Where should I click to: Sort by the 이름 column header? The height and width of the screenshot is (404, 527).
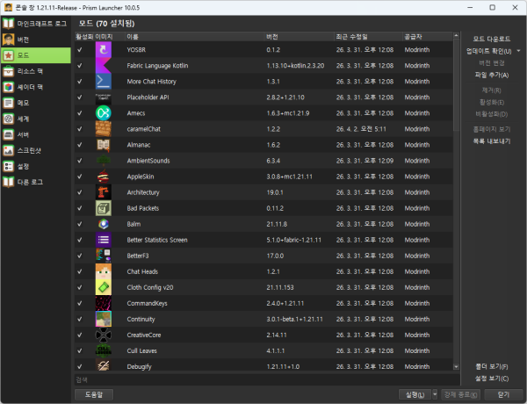(x=195, y=37)
